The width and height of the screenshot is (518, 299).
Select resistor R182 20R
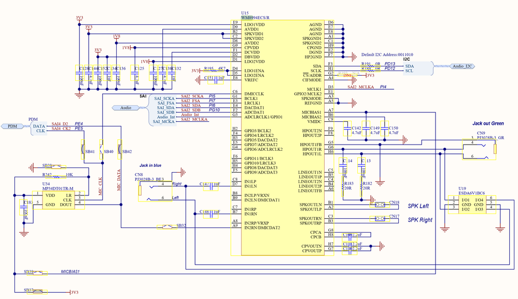[362, 186]
